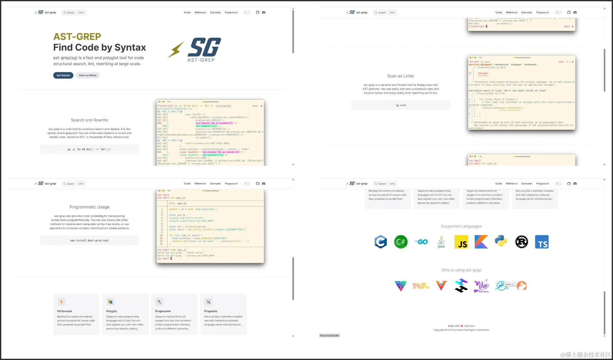Image resolution: width=613 pixels, height=360 pixels.
Task: Open Examples in the hero panel navbar
Action: 215,13
